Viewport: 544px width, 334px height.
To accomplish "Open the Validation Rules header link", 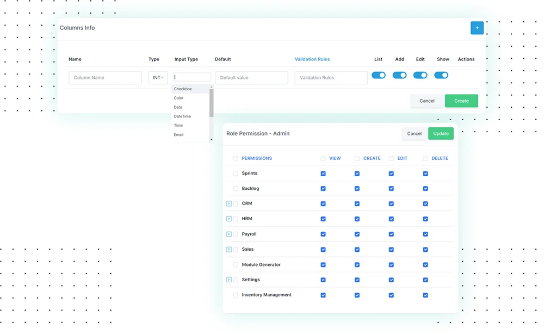I will coord(312,59).
